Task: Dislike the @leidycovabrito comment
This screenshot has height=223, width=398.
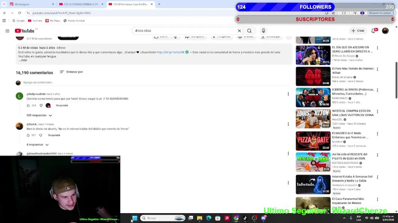Action: coord(41,105)
